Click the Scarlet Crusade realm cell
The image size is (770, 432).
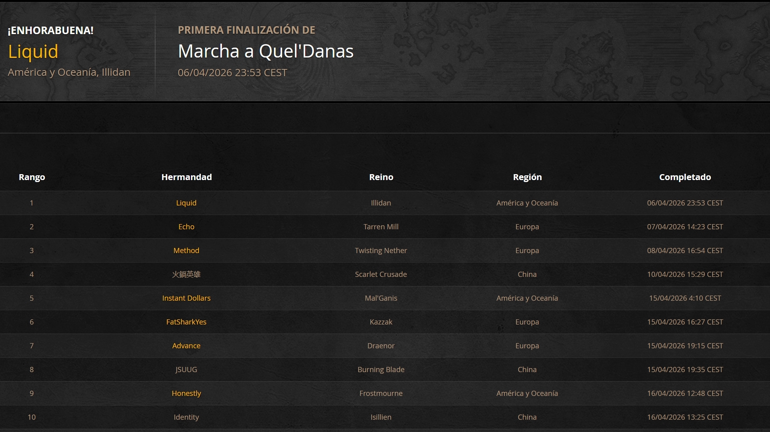tap(381, 275)
